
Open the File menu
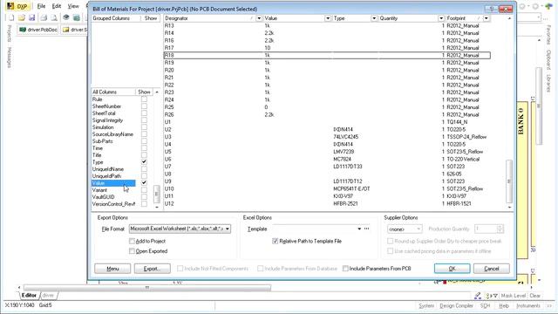[41, 6]
